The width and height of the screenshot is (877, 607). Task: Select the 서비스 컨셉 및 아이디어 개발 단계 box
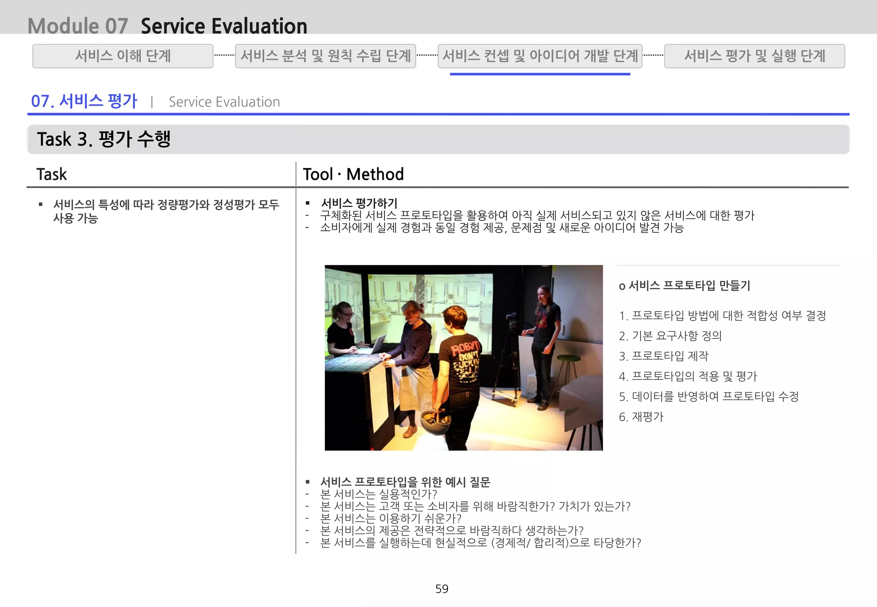(x=540, y=56)
